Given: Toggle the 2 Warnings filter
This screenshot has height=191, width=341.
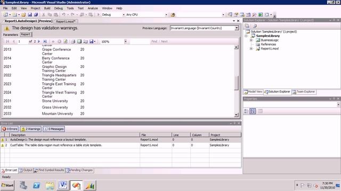Looking at the screenshot, I should [x=30, y=129].
